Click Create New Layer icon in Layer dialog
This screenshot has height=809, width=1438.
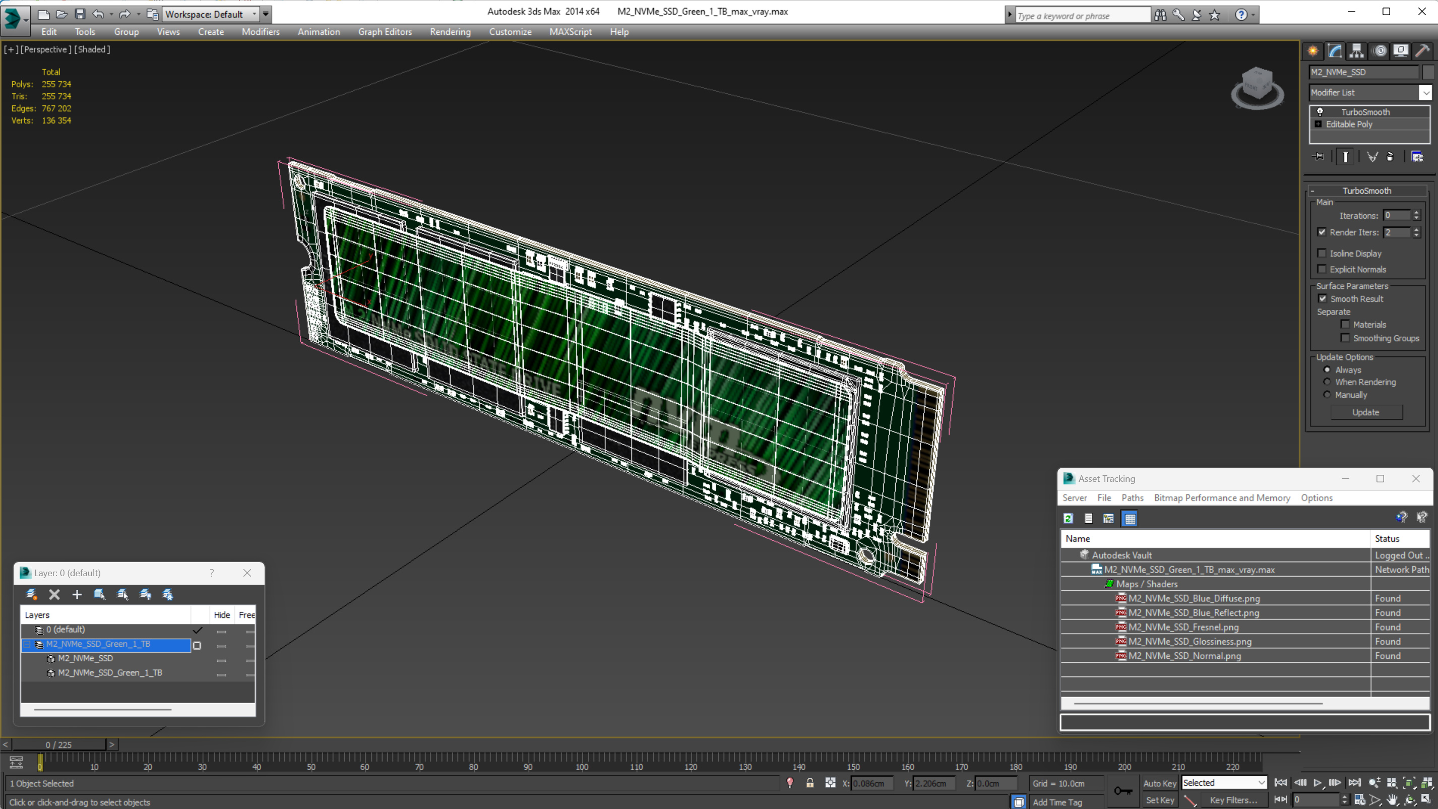pos(31,594)
